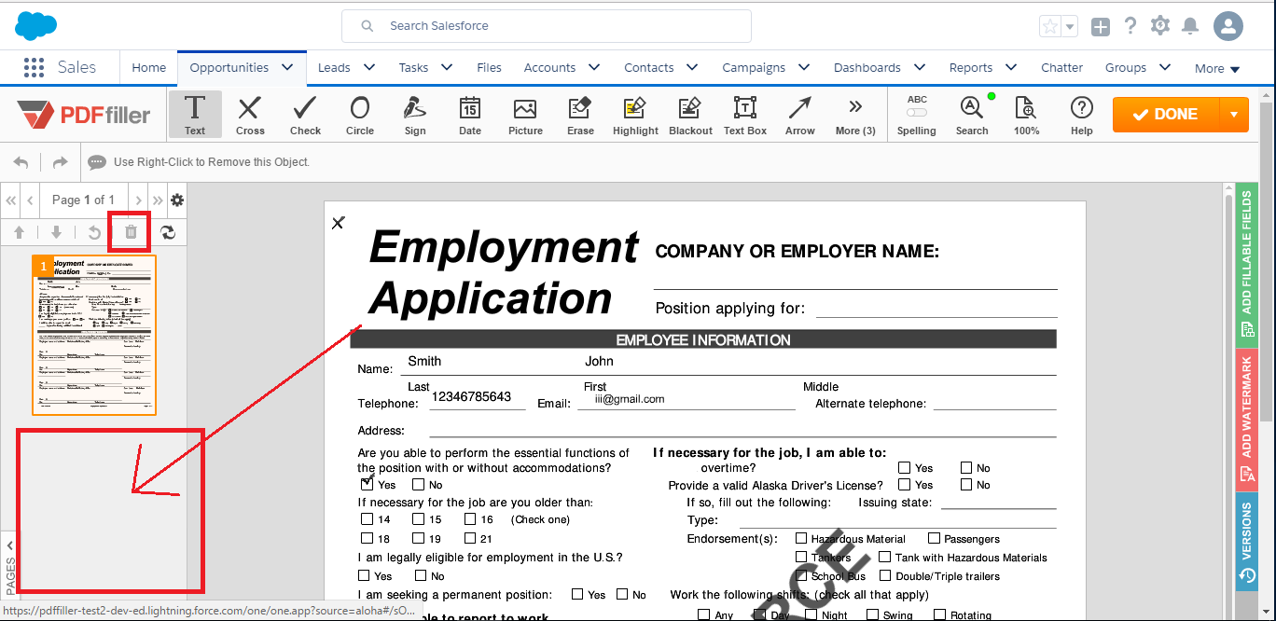This screenshot has height=621, width=1276.
Task: Check Hazardous Material endorsement box
Action: (x=801, y=538)
